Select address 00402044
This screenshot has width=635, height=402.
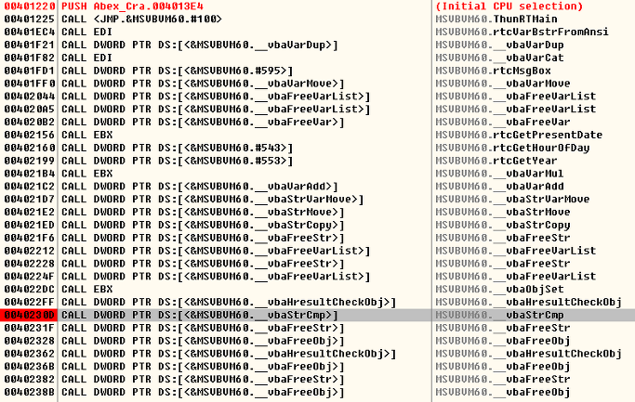pyautogui.click(x=30, y=97)
